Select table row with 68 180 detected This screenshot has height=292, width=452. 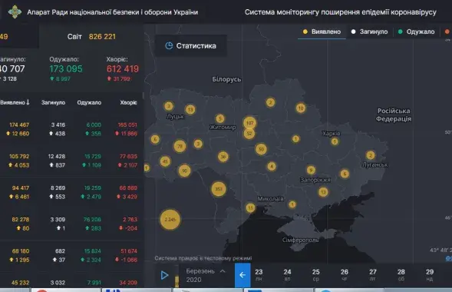point(72,255)
